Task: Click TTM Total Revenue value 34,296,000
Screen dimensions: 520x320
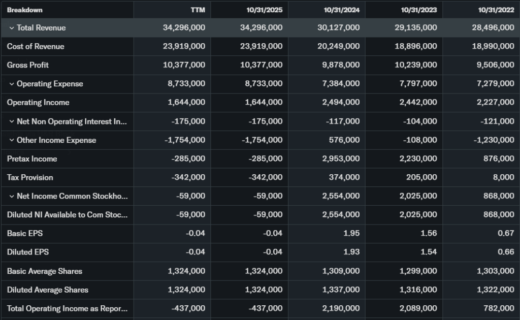Action: click(x=184, y=28)
